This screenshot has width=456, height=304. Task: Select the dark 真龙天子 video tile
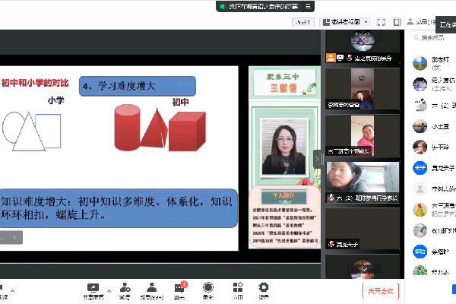tap(362, 229)
